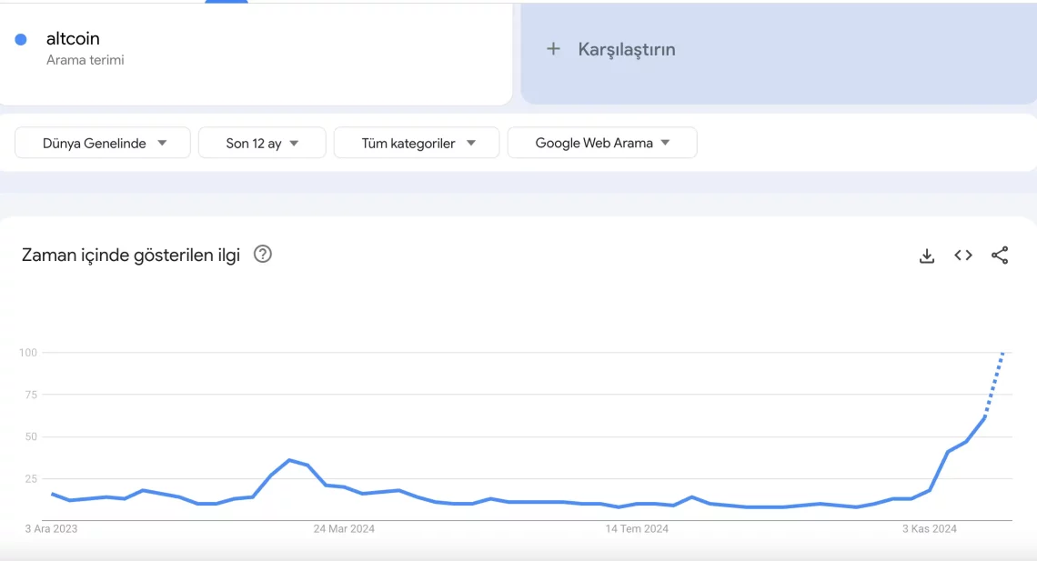This screenshot has width=1037, height=561.
Task: Click the 3 Kas 2024 axis label
Action: tap(929, 528)
